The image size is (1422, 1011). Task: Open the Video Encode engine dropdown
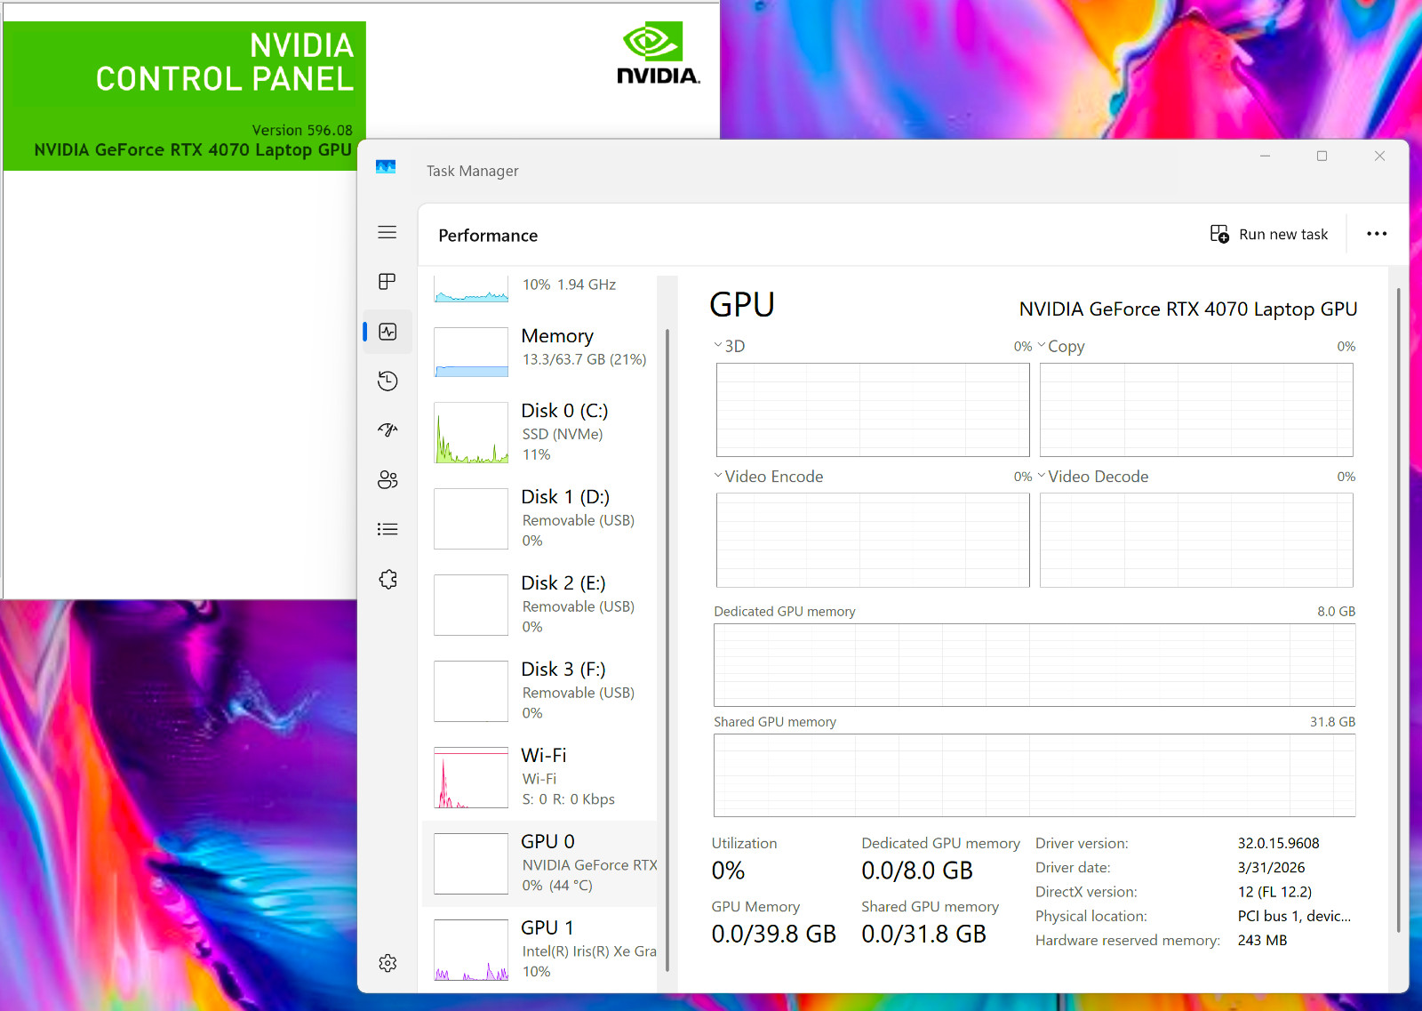pyautogui.click(x=718, y=476)
